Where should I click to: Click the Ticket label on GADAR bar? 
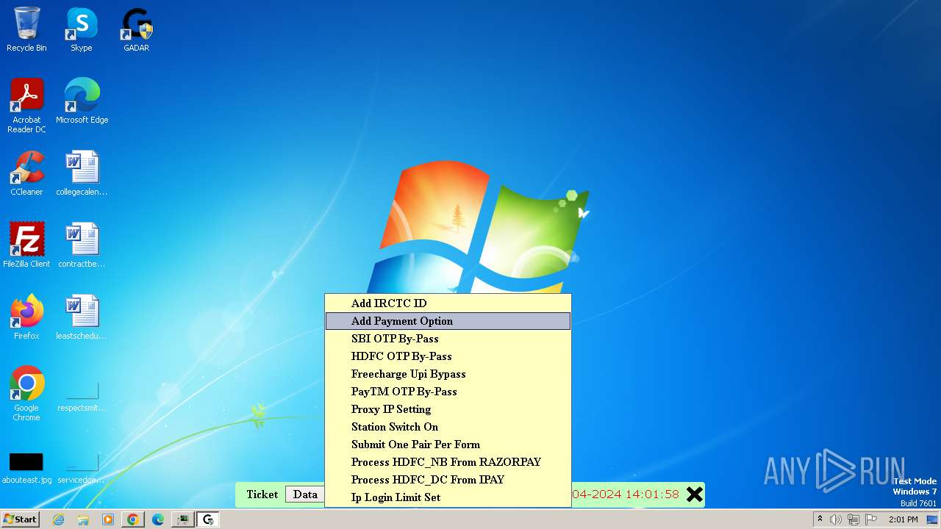pyautogui.click(x=262, y=494)
